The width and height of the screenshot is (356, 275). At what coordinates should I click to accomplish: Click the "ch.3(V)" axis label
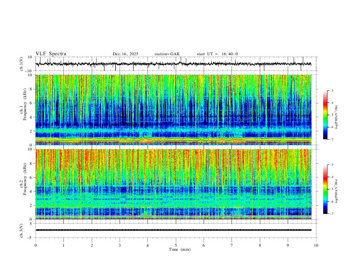pyautogui.click(x=22, y=231)
